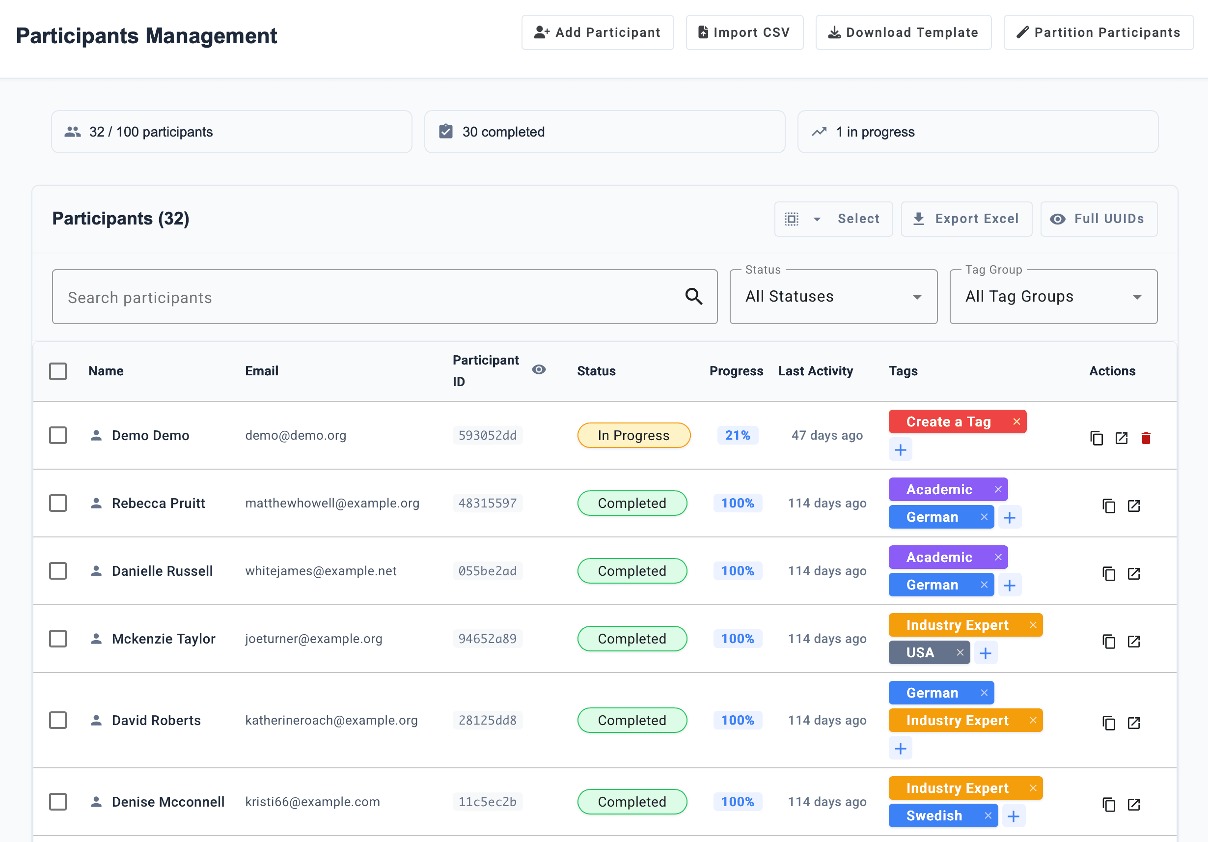Click the Name column header

pos(106,371)
